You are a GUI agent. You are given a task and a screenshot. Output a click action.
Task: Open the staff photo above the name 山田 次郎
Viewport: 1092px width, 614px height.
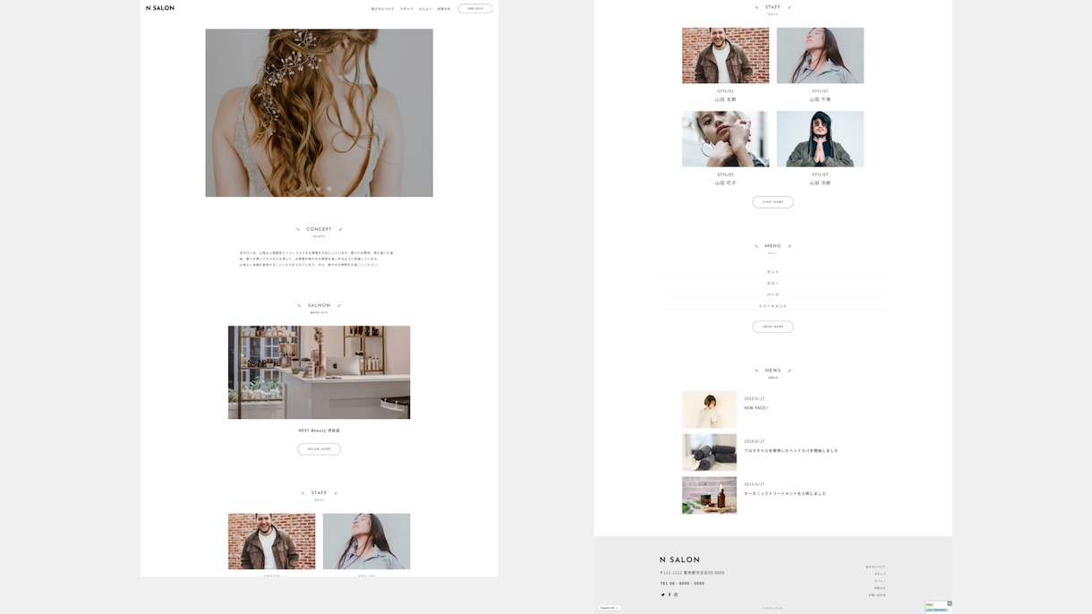pos(820,139)
